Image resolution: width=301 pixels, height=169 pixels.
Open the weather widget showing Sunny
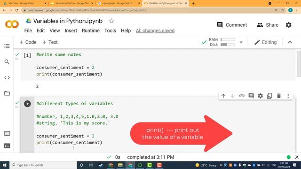(206, 165)
